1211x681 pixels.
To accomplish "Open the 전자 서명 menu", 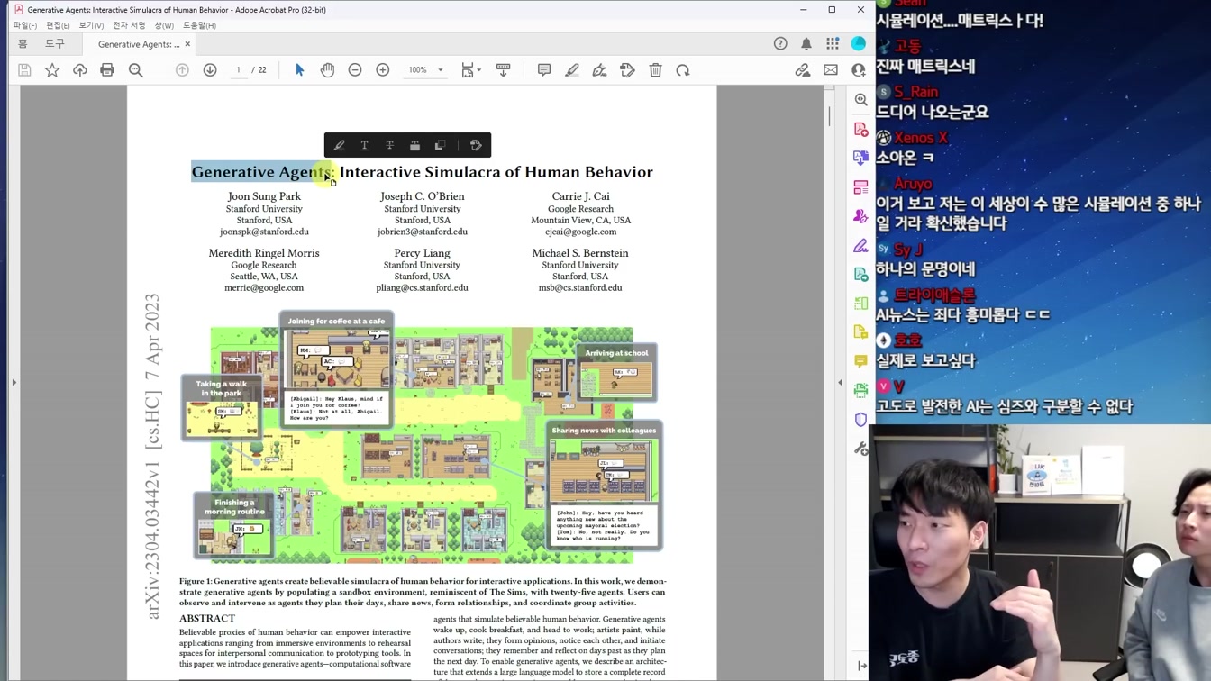I will coord(129,25).
